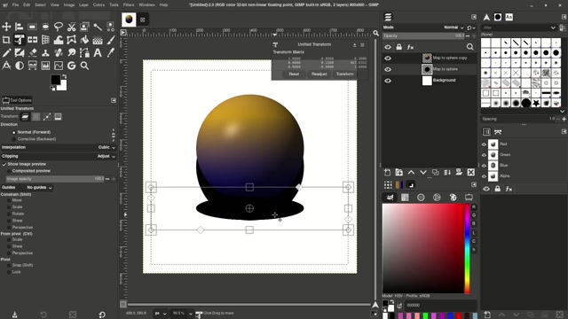Select the Gradient tool
Viewport: 568px width, 319px height.
(x=98, y=39)
